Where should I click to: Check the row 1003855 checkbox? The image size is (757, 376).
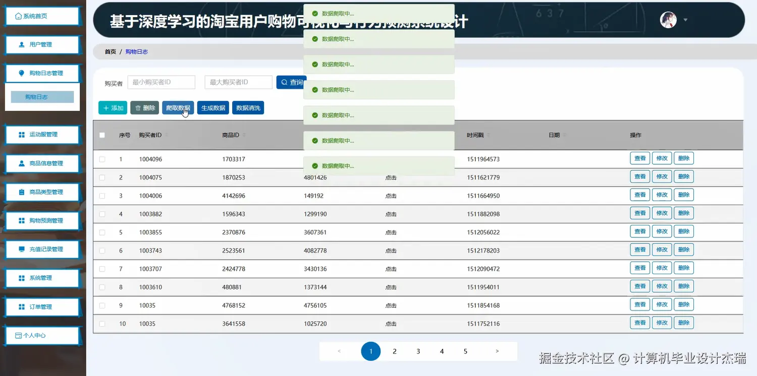click(102, 232)
